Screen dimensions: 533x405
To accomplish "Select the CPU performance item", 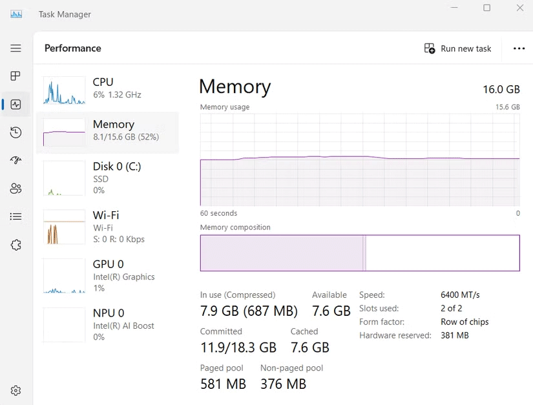I will [x=107, y=88].
